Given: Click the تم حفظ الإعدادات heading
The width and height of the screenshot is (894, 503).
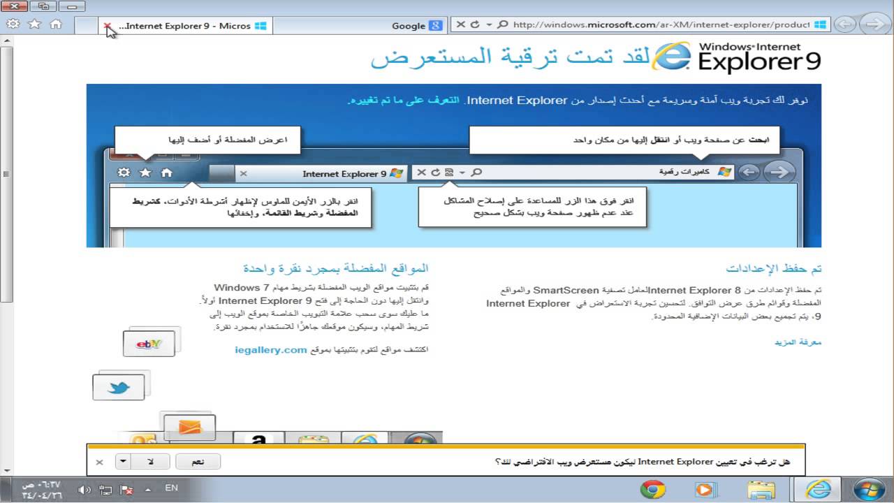Looking at the screenshot, I should click(x=774, y=268).
